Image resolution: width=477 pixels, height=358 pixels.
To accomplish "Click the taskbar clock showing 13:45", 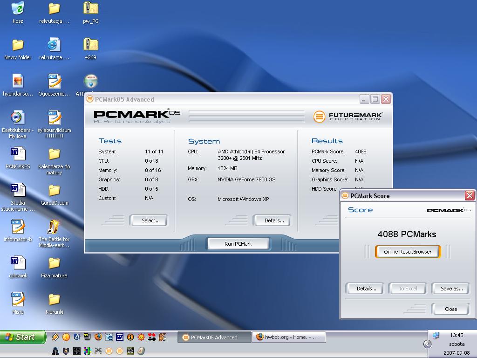I will [457, 335].
